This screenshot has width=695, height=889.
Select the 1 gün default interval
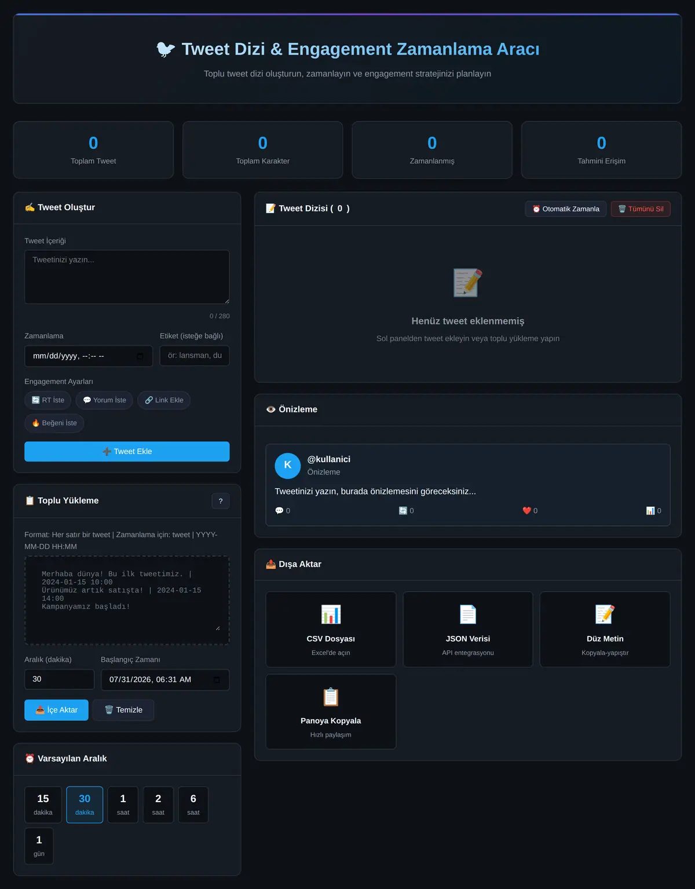tap(39, 846)
